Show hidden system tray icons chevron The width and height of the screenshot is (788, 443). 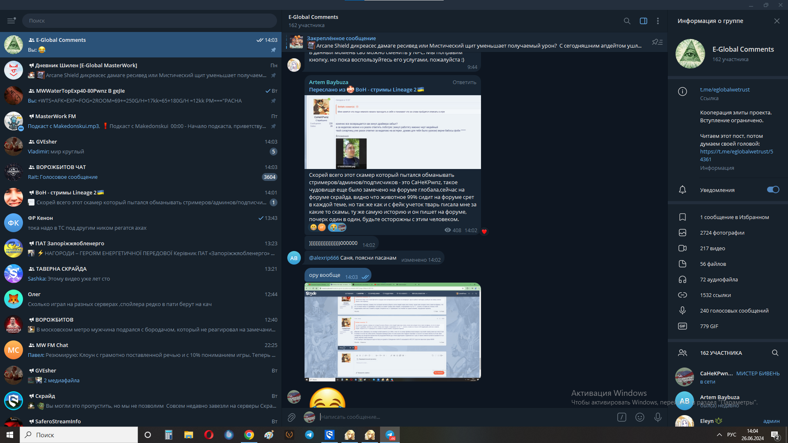[719, 435]
